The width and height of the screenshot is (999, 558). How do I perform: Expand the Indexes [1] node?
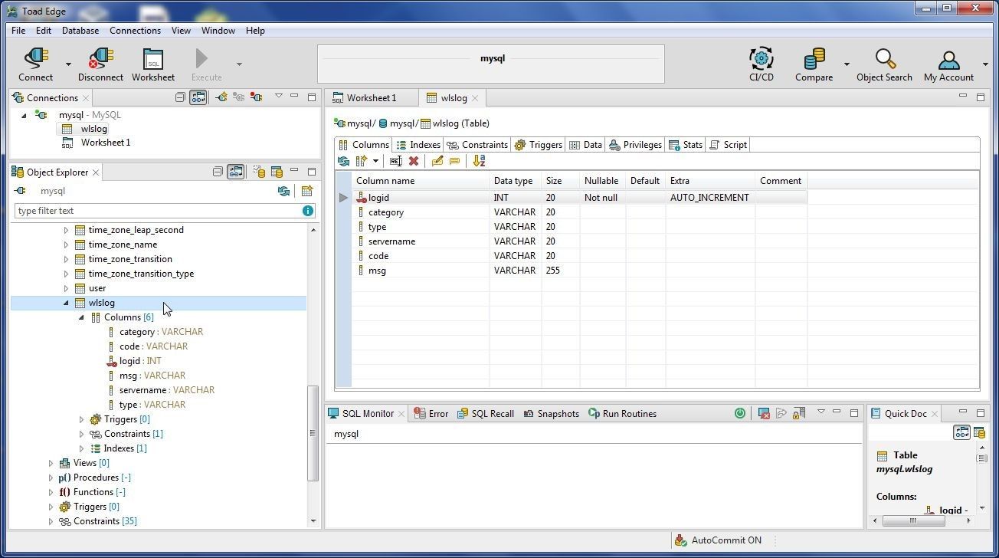click(x=81, y=448)
